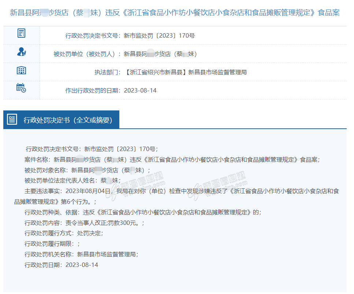
Task: Click 新市监处罚〔2023〕170号 value in the top table
Action: point(159,36)
